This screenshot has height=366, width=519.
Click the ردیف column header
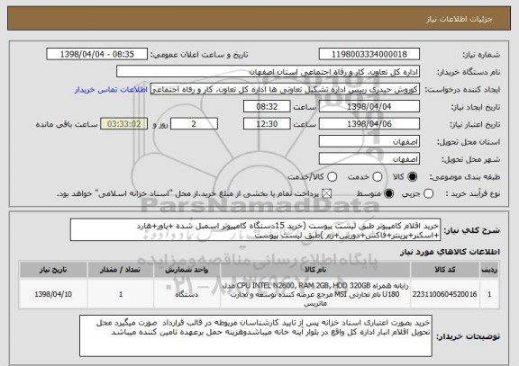489,270
